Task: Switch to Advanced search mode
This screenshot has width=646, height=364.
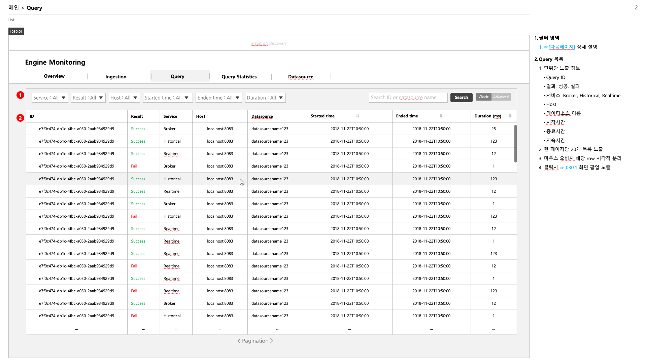Action: [501, 97]
